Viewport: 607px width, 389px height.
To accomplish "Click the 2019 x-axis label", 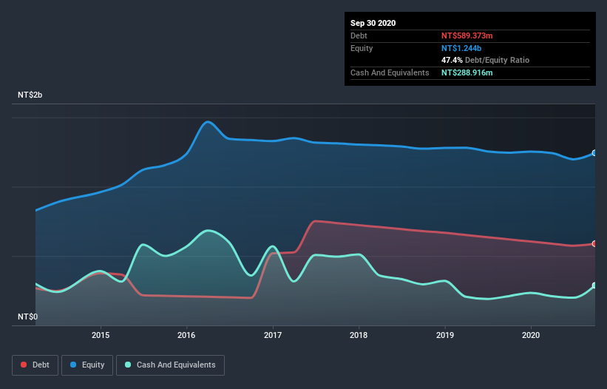I will 445,335.
